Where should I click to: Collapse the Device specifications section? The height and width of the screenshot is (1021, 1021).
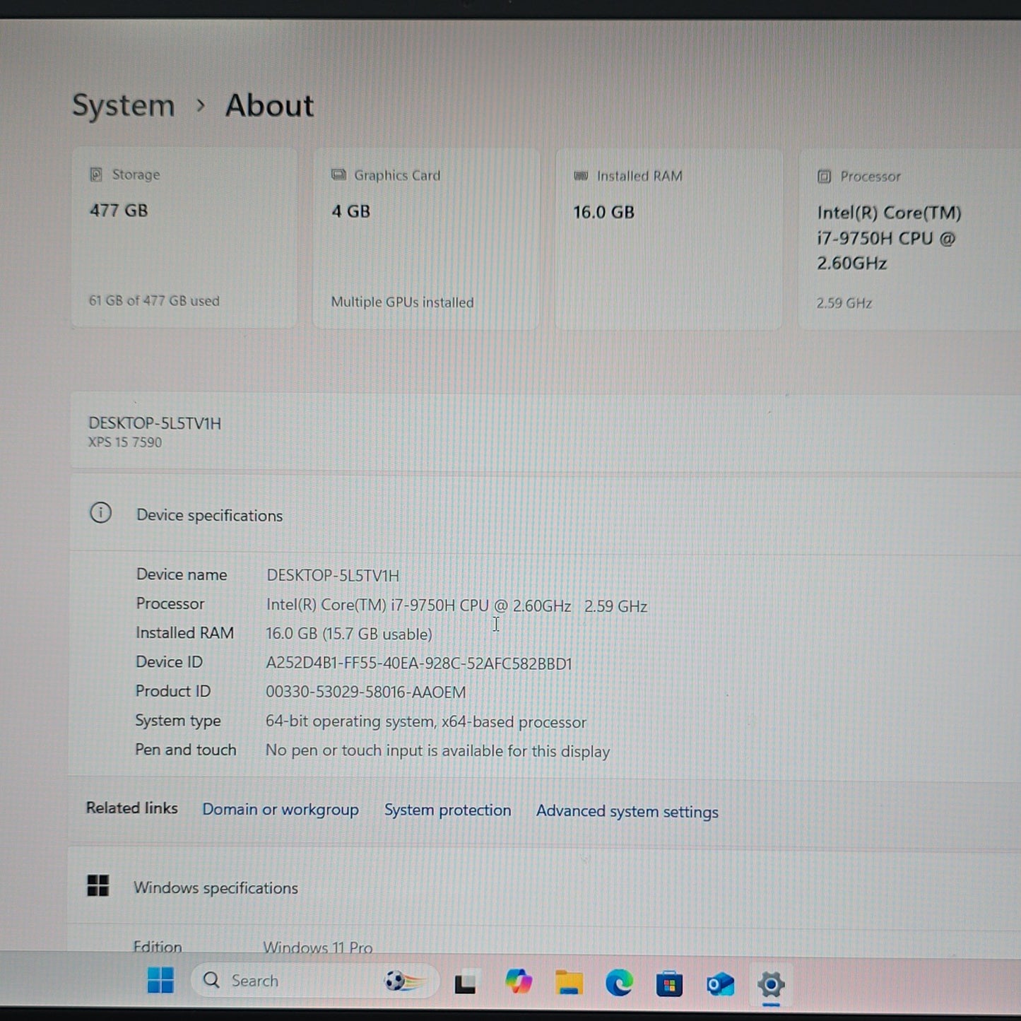point(545,514)
